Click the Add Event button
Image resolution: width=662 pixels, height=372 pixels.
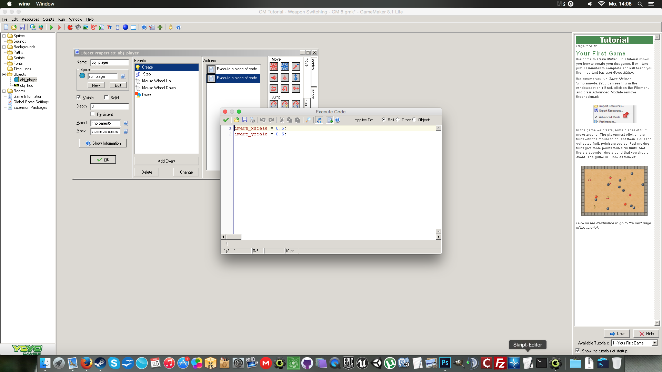[167, 161]
